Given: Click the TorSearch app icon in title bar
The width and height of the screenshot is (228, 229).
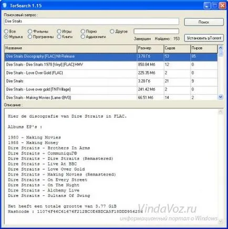Looking at the screenshot, I should point(5,5).
